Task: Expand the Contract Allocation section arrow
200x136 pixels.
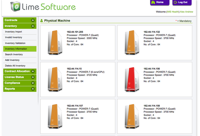Action: (33, 71)
